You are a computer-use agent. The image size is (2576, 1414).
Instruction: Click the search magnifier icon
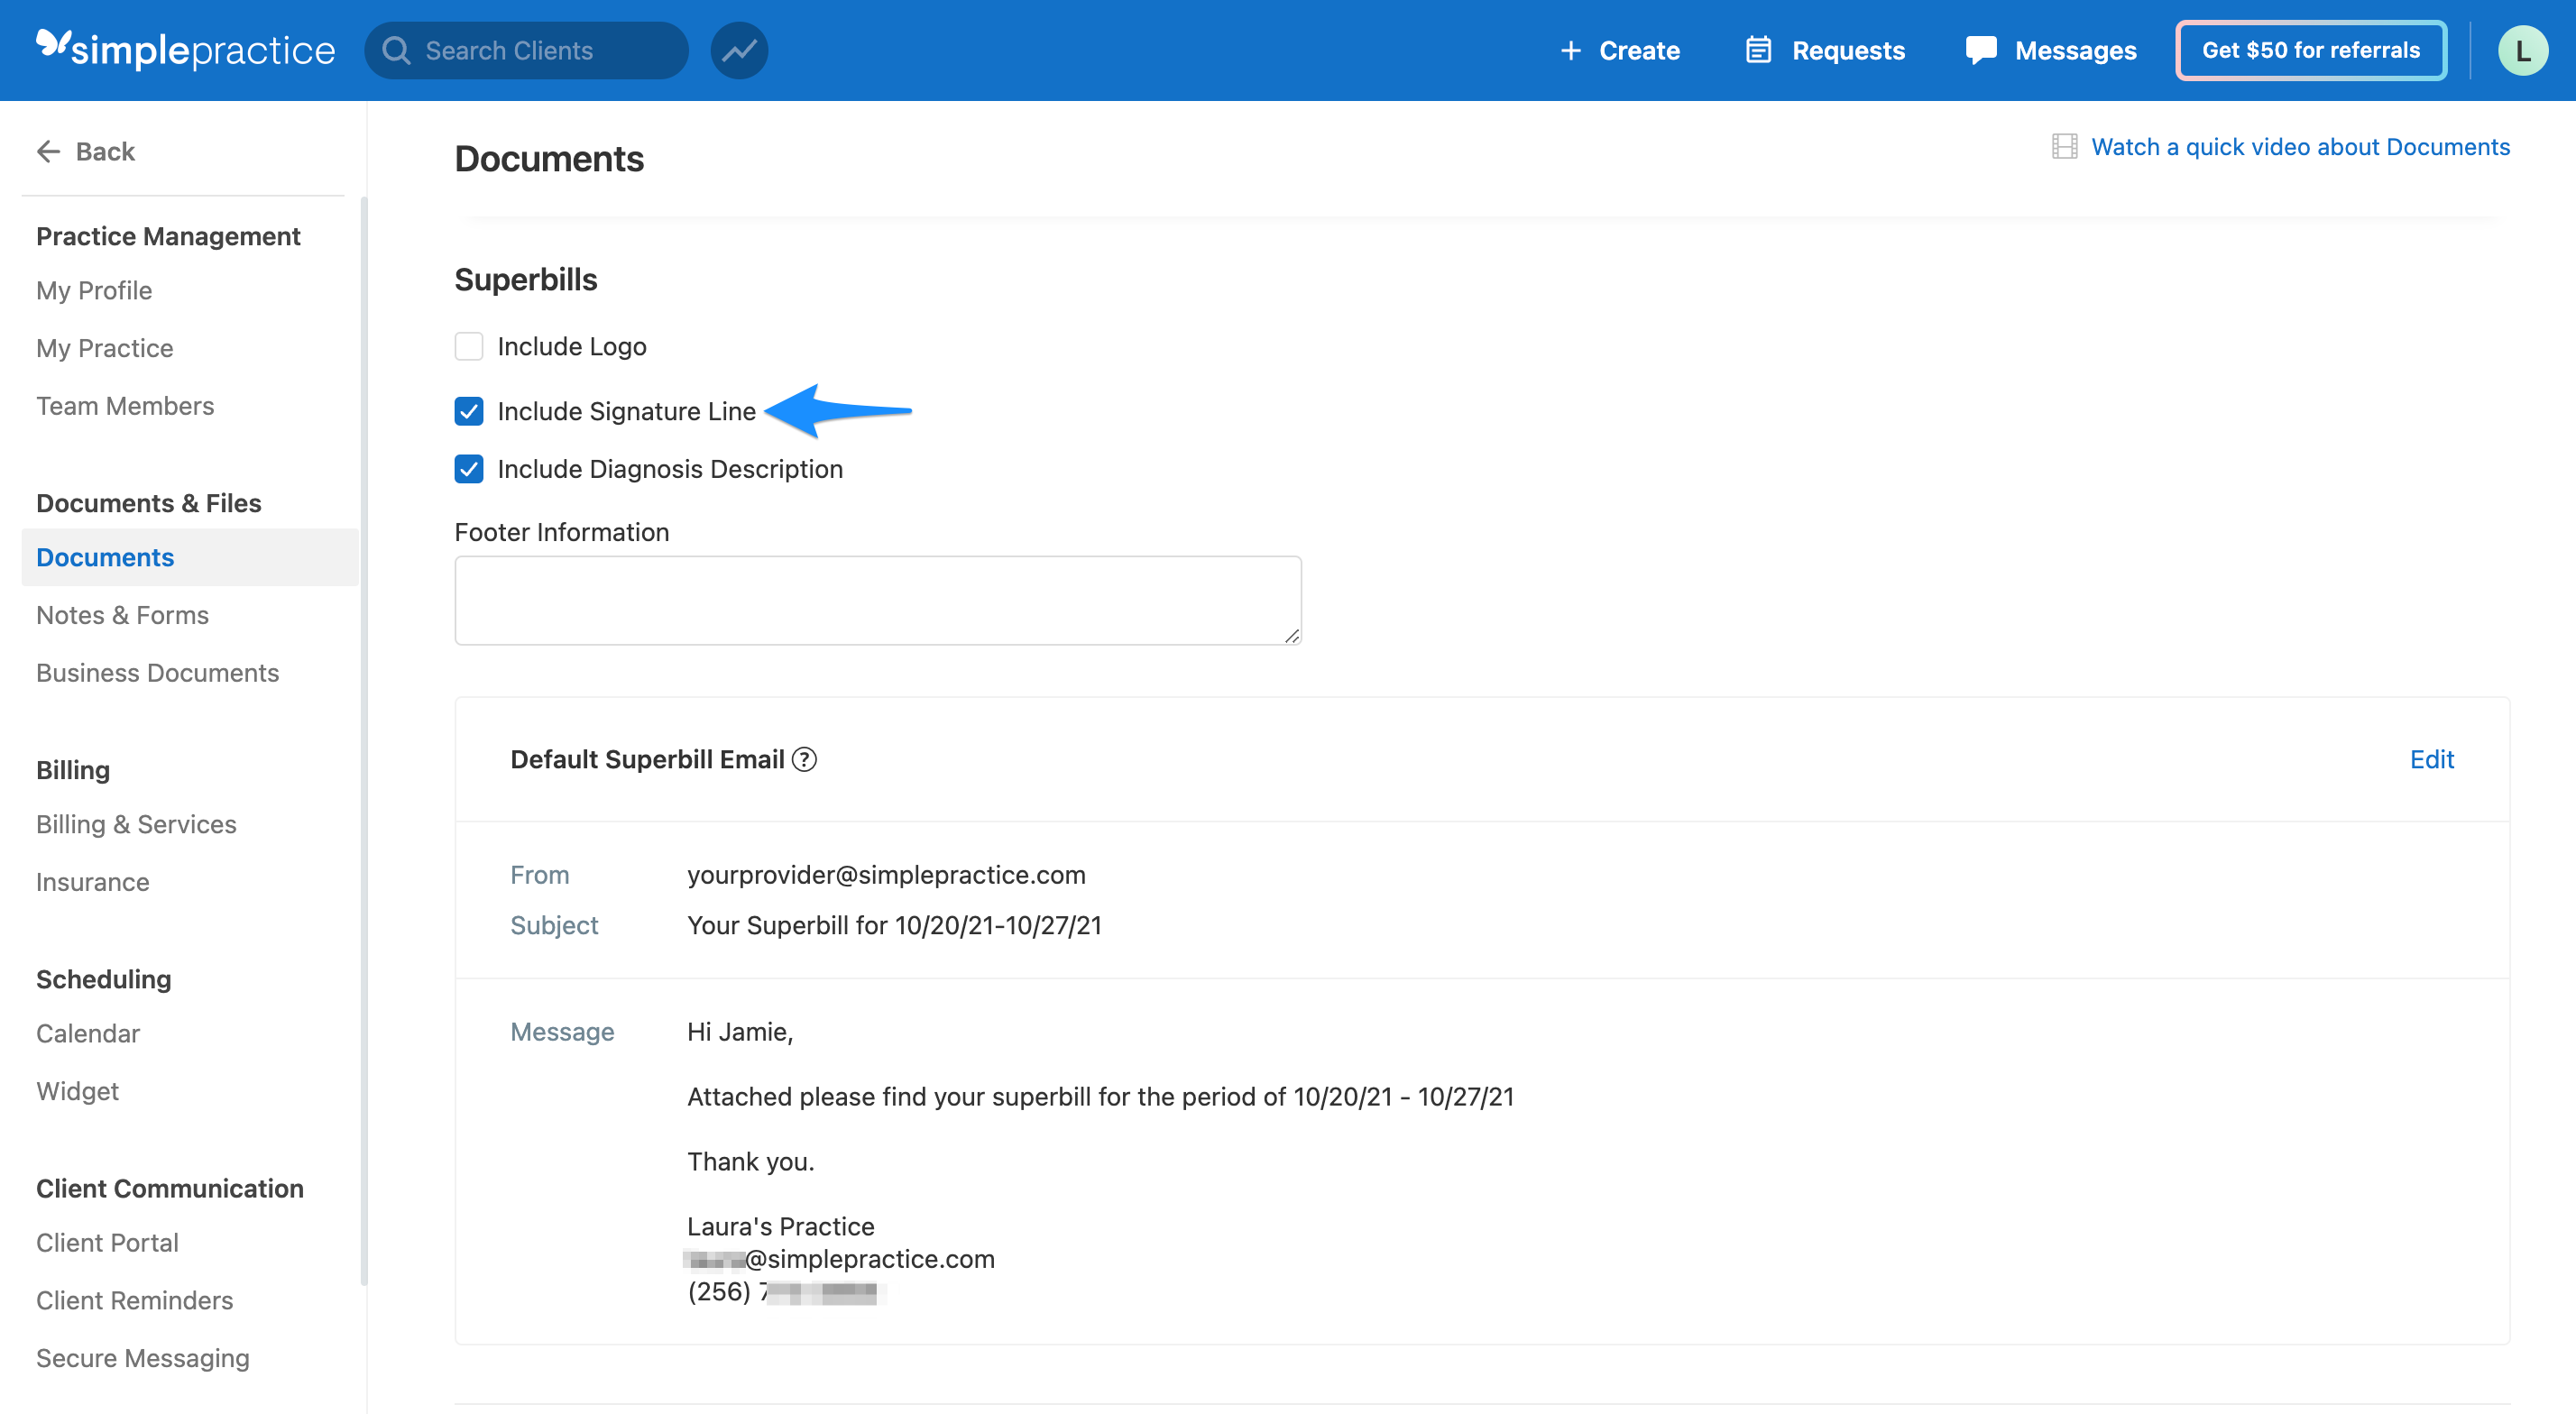coord(397,50)
